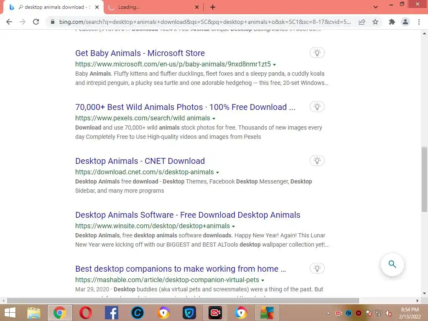Select the Baby Animals result description text
Image resolution: width=428 pixels, height=321 pixels.
(x=202, y=78)
